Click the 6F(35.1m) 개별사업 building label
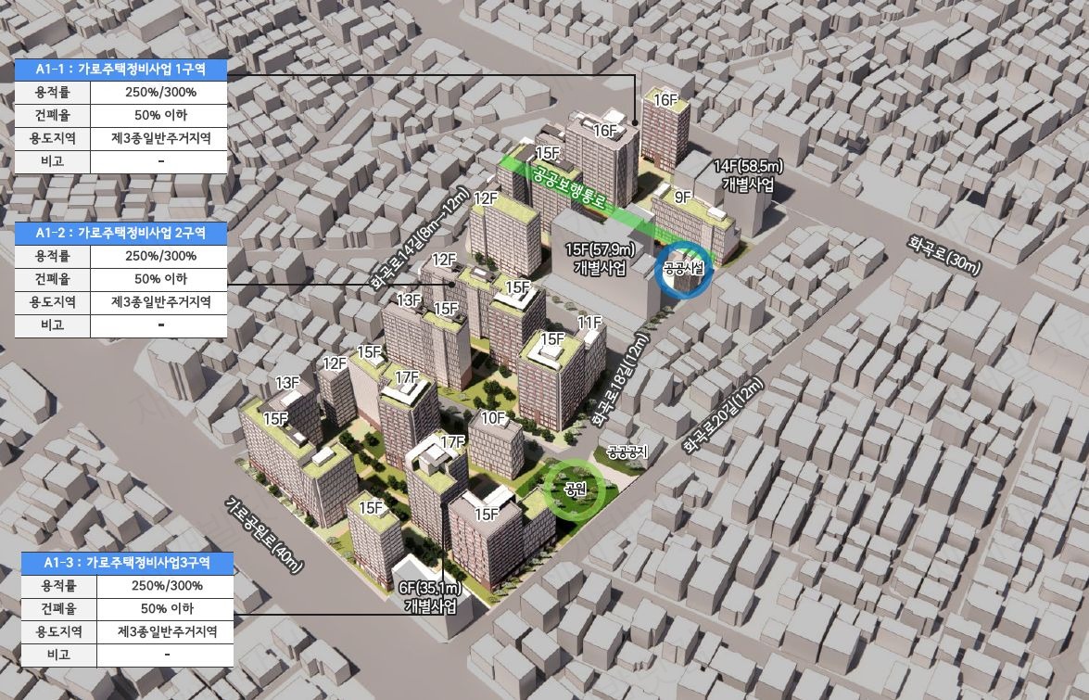 pos(431,597)
